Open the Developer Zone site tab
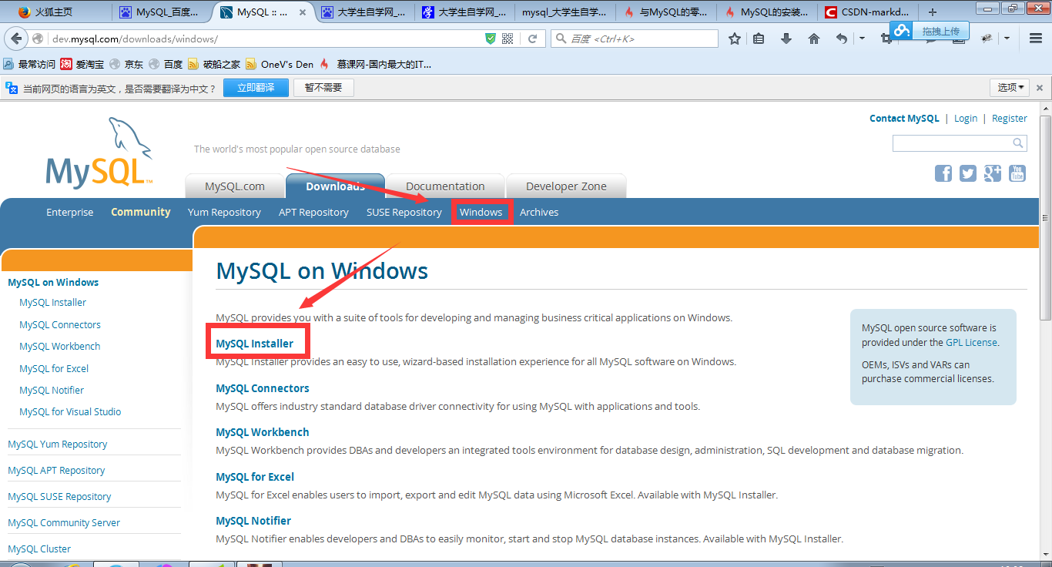 [566, 186]
